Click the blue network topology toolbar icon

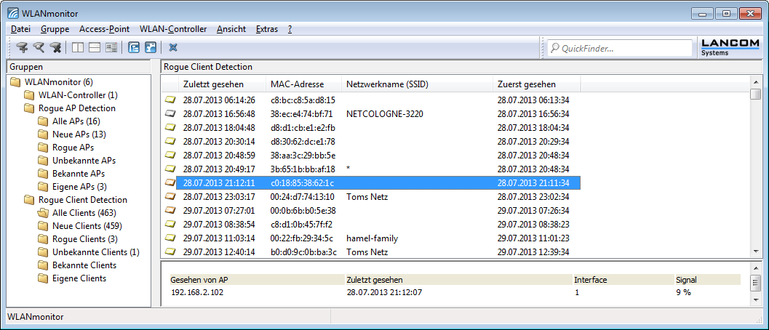click(151, 48)
